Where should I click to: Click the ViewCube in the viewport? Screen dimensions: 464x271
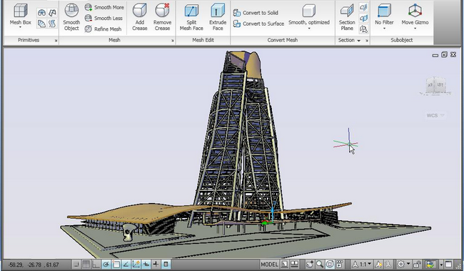click(x=435, y=86)
